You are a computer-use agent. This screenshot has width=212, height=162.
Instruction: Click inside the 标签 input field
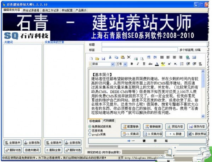click(x=140, y=50)
